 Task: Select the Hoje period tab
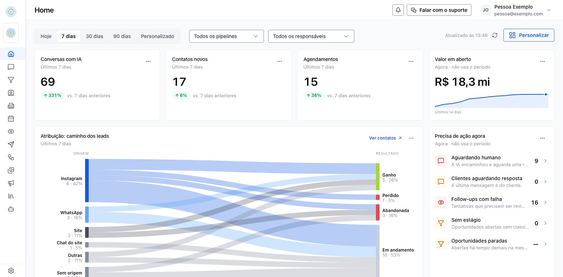pyautogui.click(x=46, y=36)
